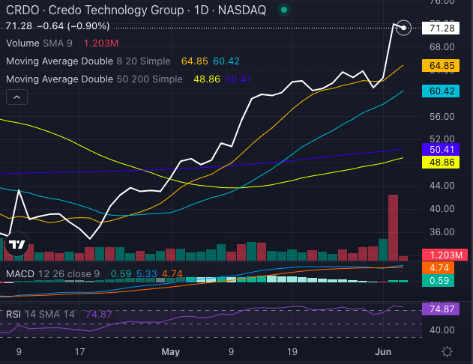Click the blue 50.41 price axis label
This screenshot has height=364, width=473.
point(441,150)
